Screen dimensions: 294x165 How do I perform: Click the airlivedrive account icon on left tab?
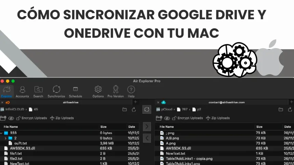tap(8, 102)
